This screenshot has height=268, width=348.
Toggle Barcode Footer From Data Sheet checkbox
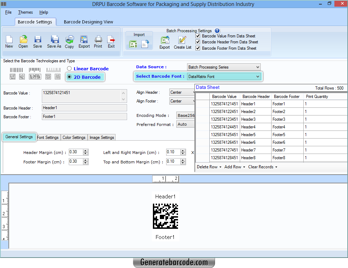[198, 48]
